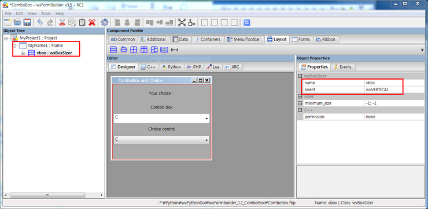Toggle the Stretch option icon
428x209 pixels.
192,23
